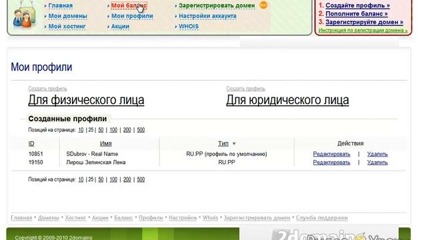Open Акции in the top menu

click(x=120, y=27)
